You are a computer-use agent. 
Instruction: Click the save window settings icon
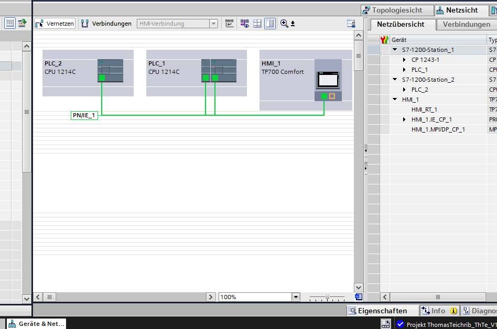pos(351,24)
